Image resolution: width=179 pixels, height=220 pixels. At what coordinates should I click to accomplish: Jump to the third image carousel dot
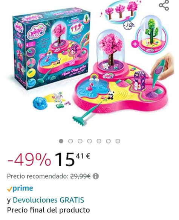click(x=80, y=141)
